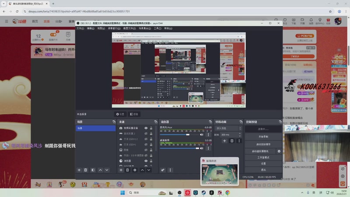Open the OBS 停靠窗口 menu

point(114,28)
